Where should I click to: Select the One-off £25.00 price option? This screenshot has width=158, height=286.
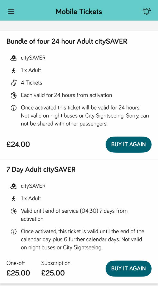18,269
